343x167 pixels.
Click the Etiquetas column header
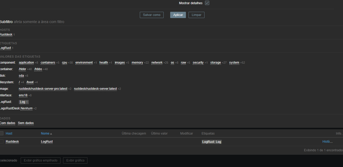[208, 133]
